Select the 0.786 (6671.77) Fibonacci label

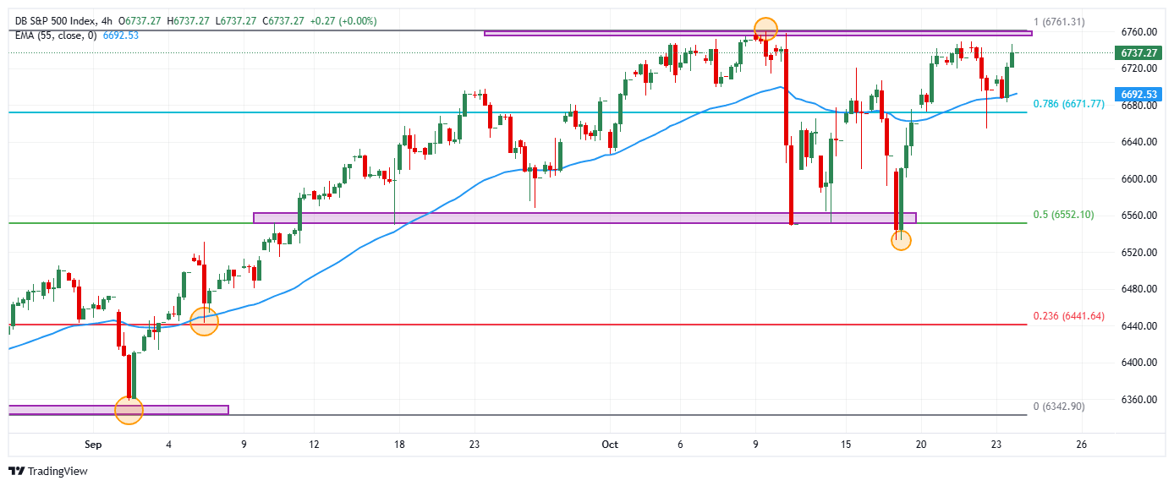click(x=1068, y=104)
